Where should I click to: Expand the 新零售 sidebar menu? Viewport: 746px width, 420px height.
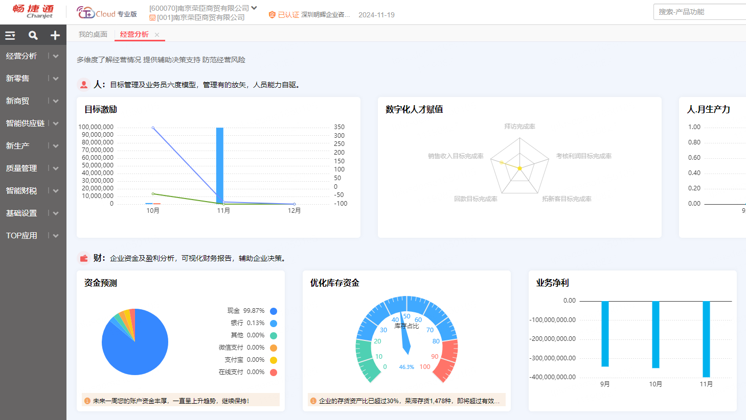[x=56, y=79]
